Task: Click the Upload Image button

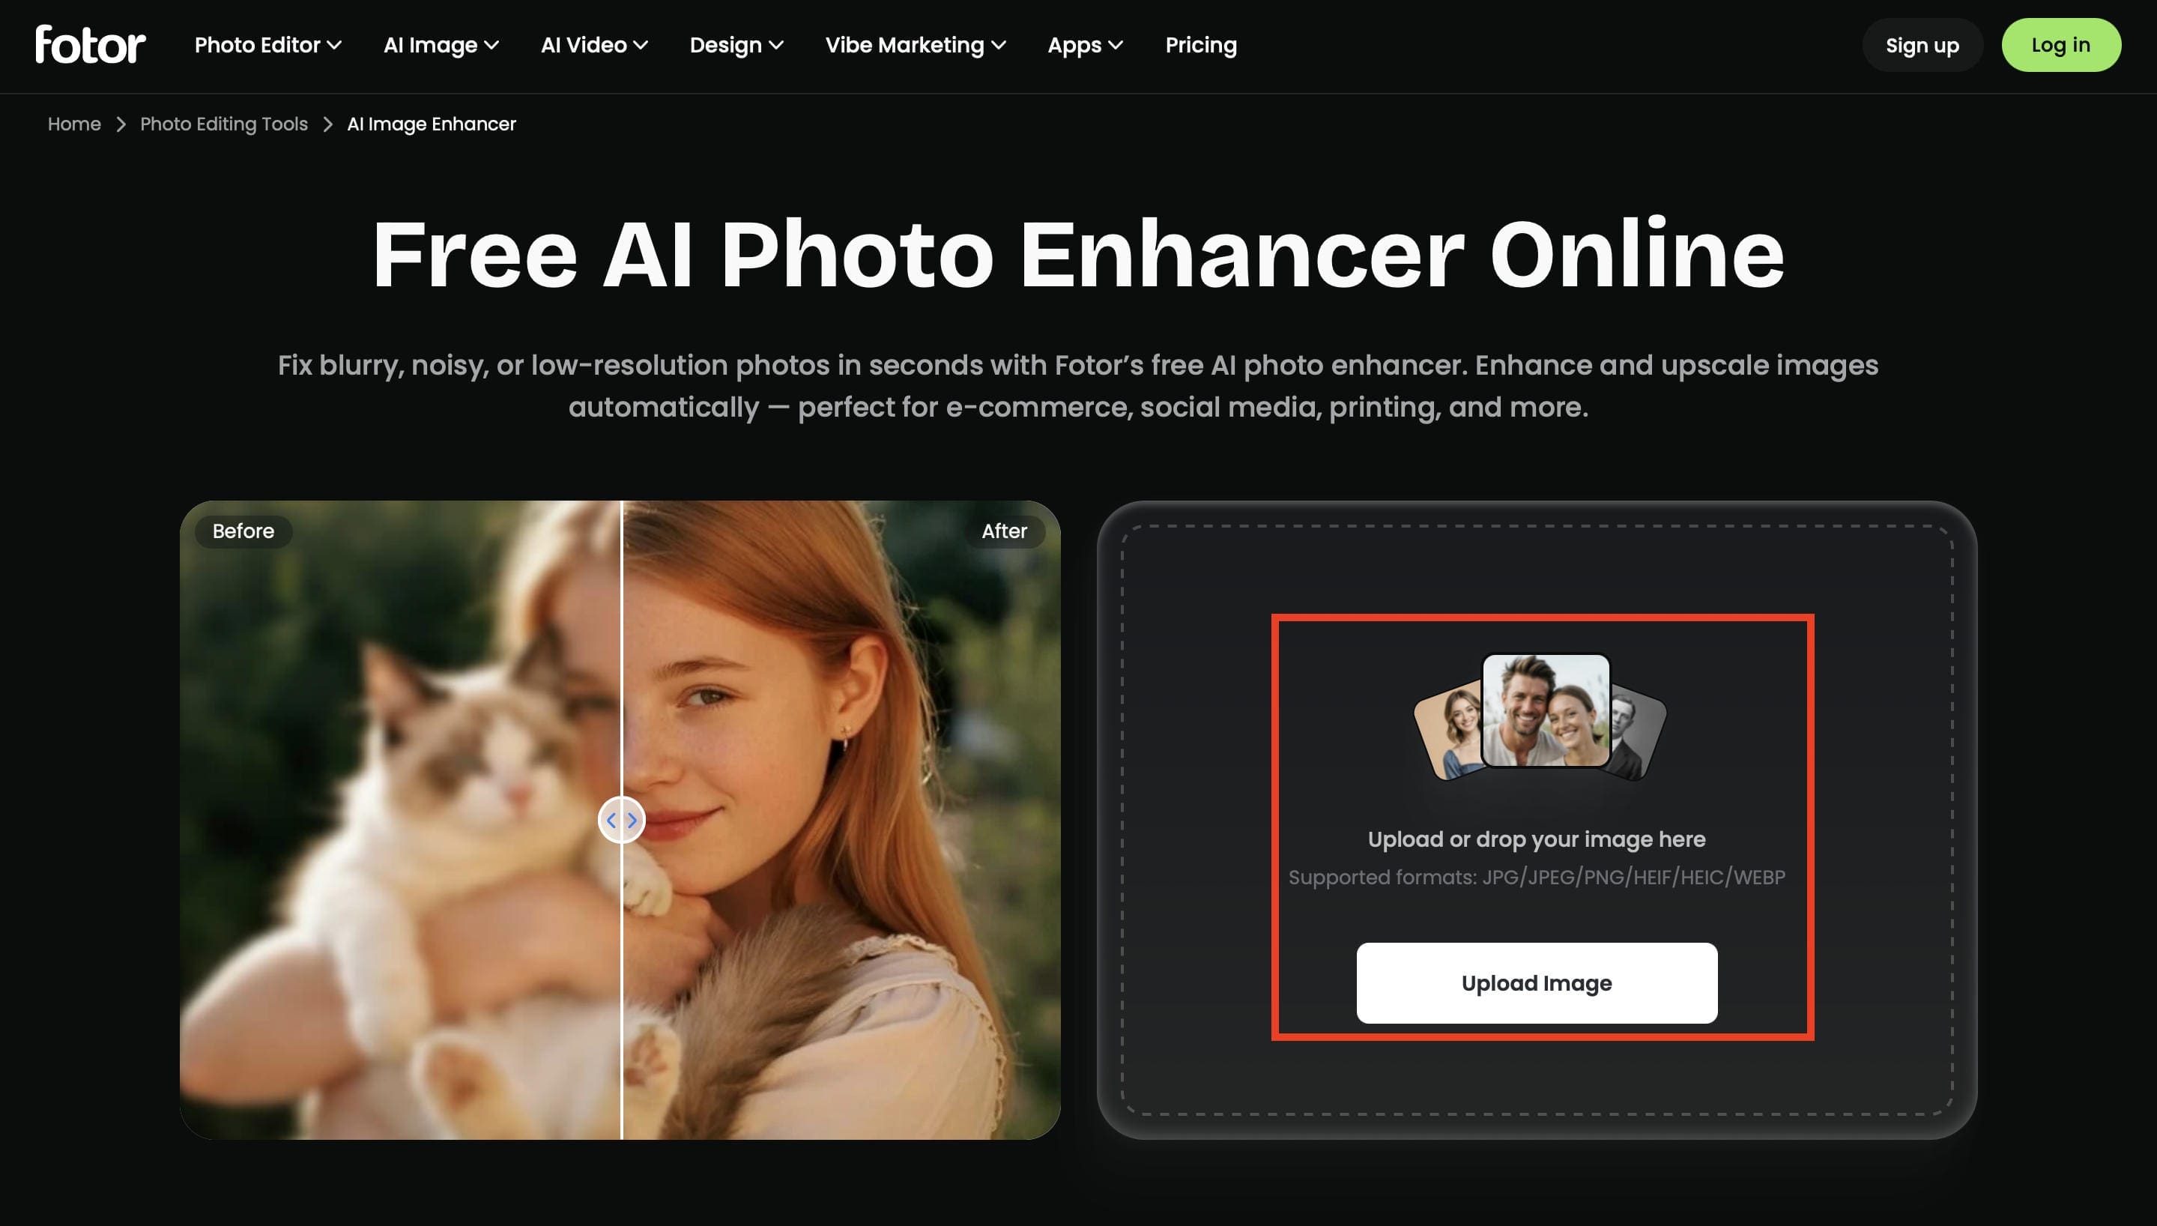Action: tap(1537, 983)
